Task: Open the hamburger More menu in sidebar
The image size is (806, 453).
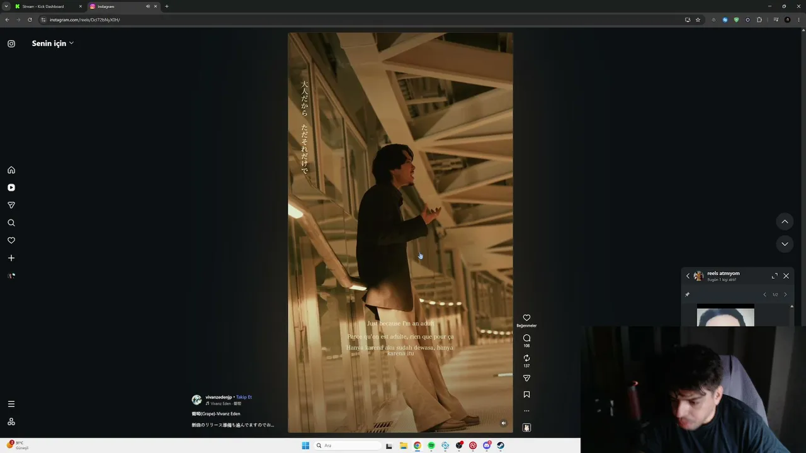Action: coord(11,404)
